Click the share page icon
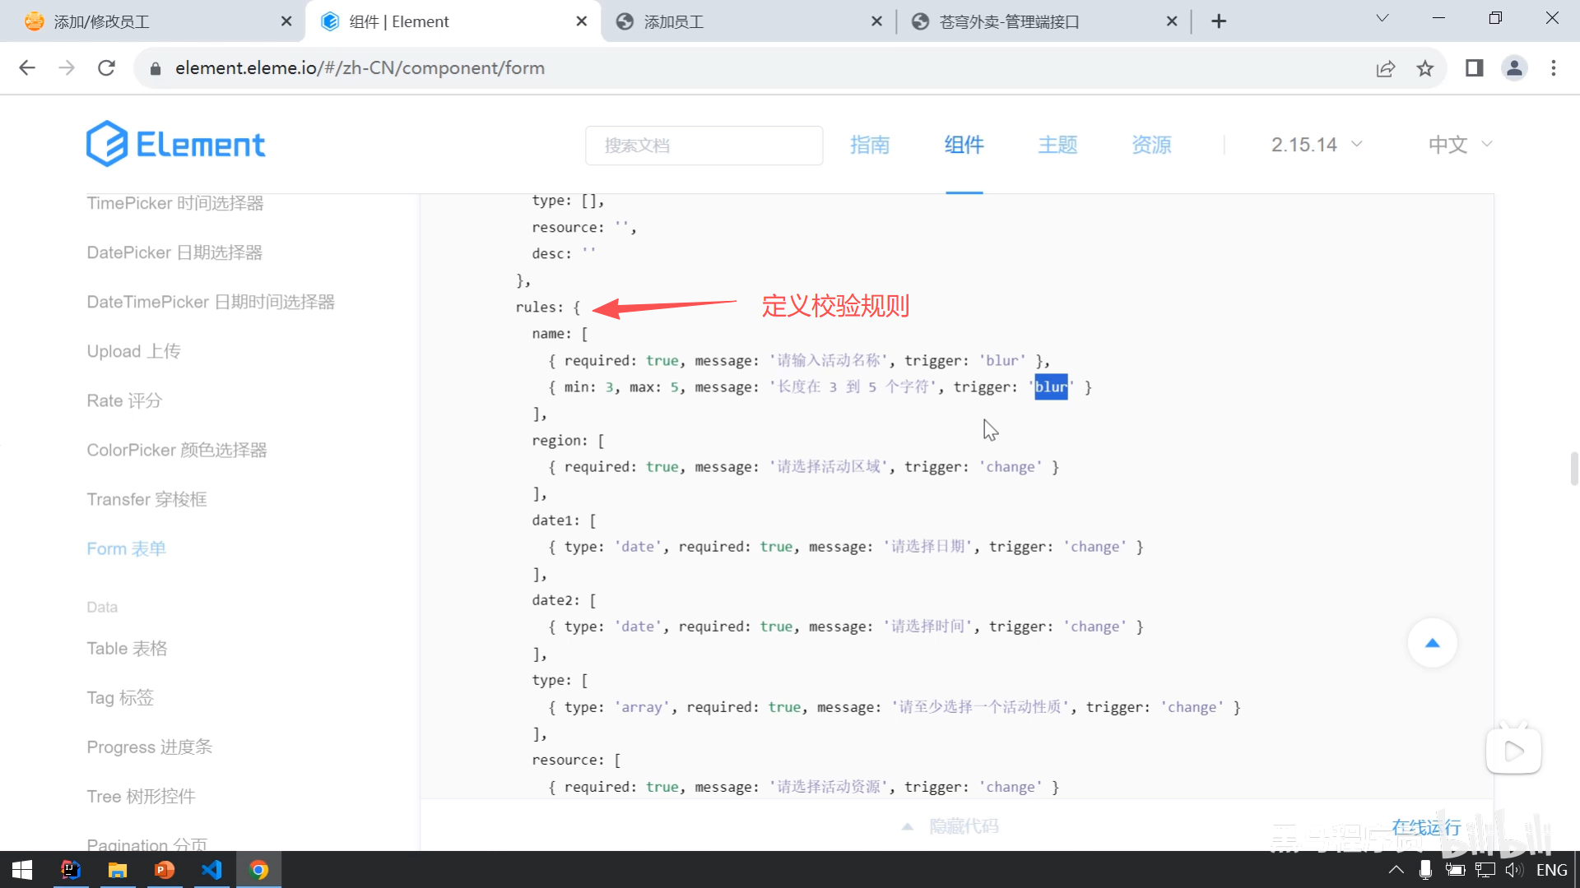This screenshot has width=1580, height=888. tap(1386, 68)
